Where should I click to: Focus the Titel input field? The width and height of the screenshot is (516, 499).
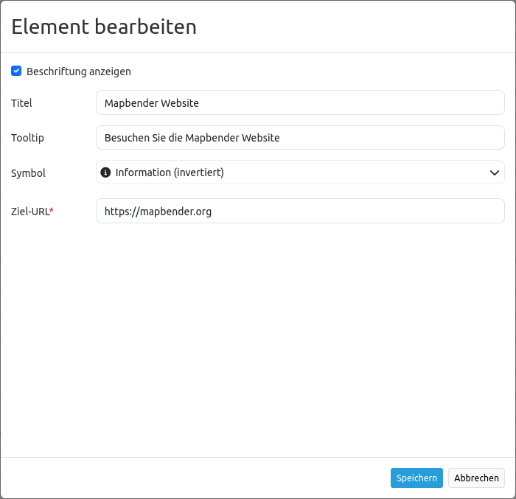pos(300,103)
